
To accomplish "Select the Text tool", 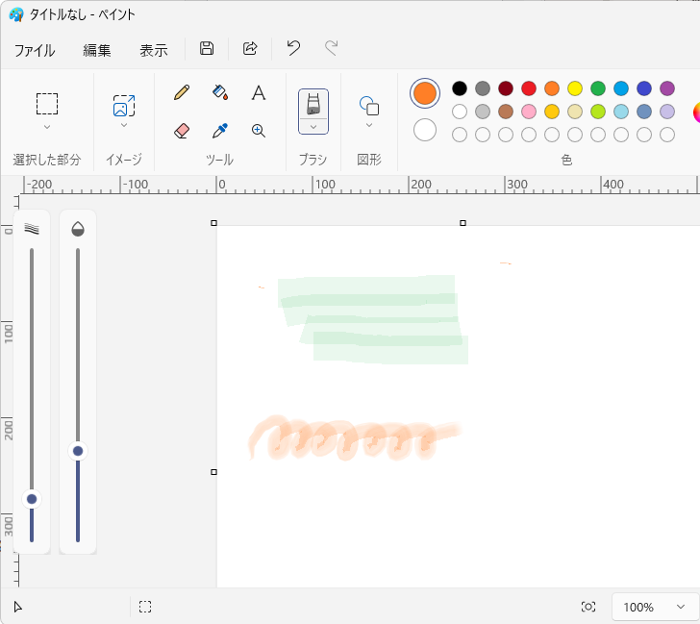I will pyautogui.click(x=258, y=92).
